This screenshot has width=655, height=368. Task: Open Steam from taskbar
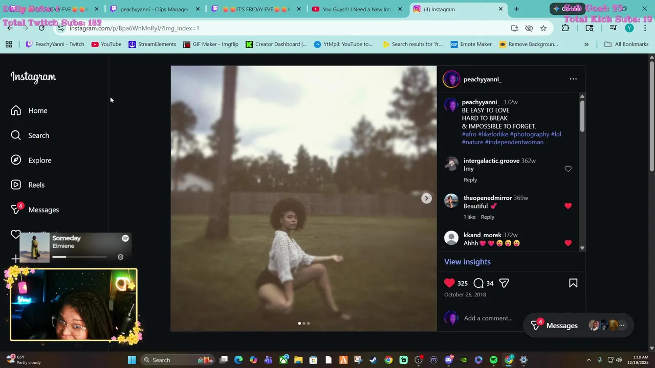373,360
